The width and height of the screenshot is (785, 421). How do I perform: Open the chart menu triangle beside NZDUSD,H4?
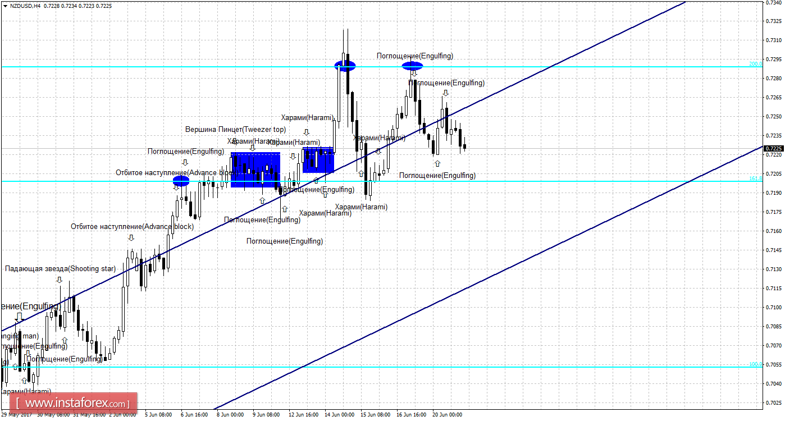click(x=5, y=5)
